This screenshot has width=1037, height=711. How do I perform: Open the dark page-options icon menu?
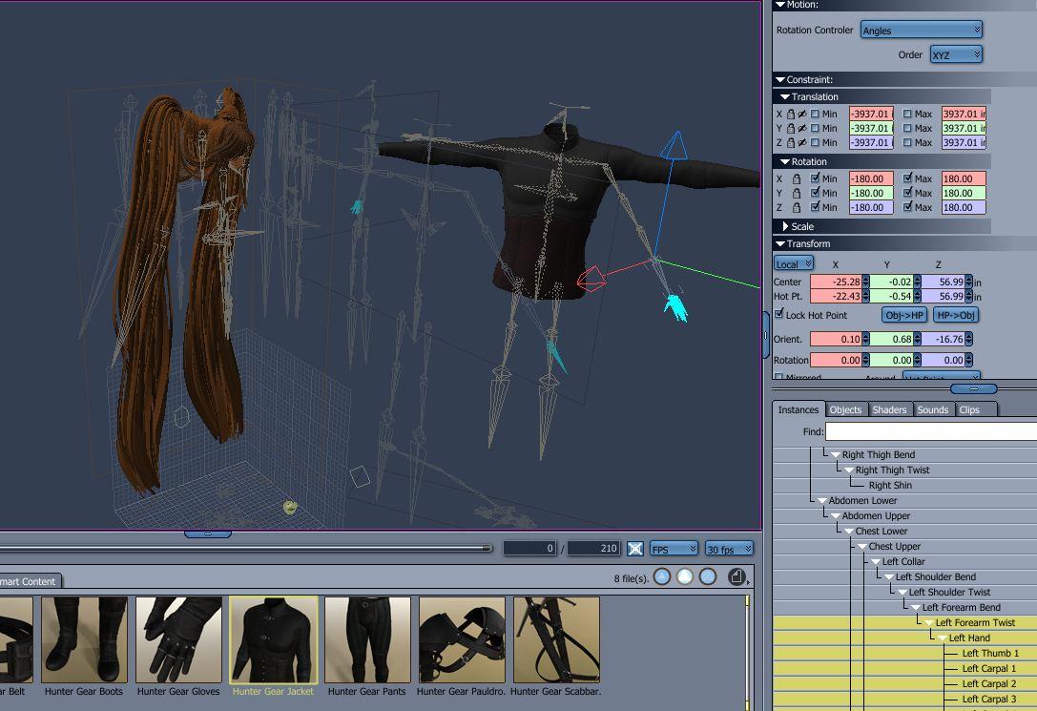(736, 576)
